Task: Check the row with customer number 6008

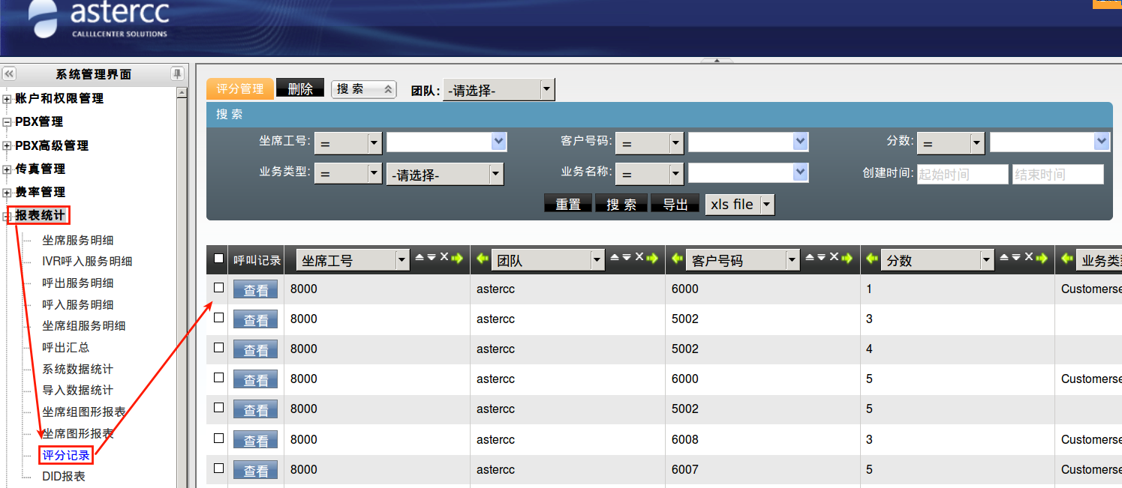Action: (218, 439)
